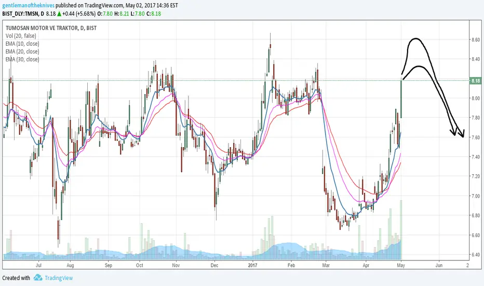Click the Nov date axis label
Image resolution: width=484 pixels, height=286 pixels.
tap(176, 265)
